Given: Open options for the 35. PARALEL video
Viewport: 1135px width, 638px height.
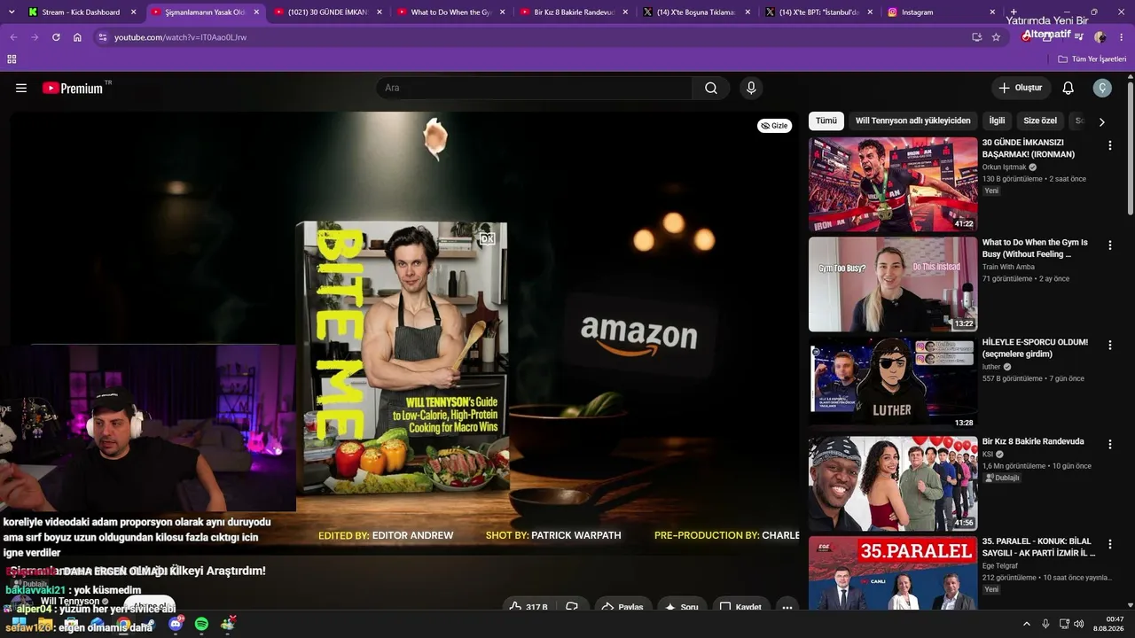Looking at the screenshot, I should (x=1110, y=544).
